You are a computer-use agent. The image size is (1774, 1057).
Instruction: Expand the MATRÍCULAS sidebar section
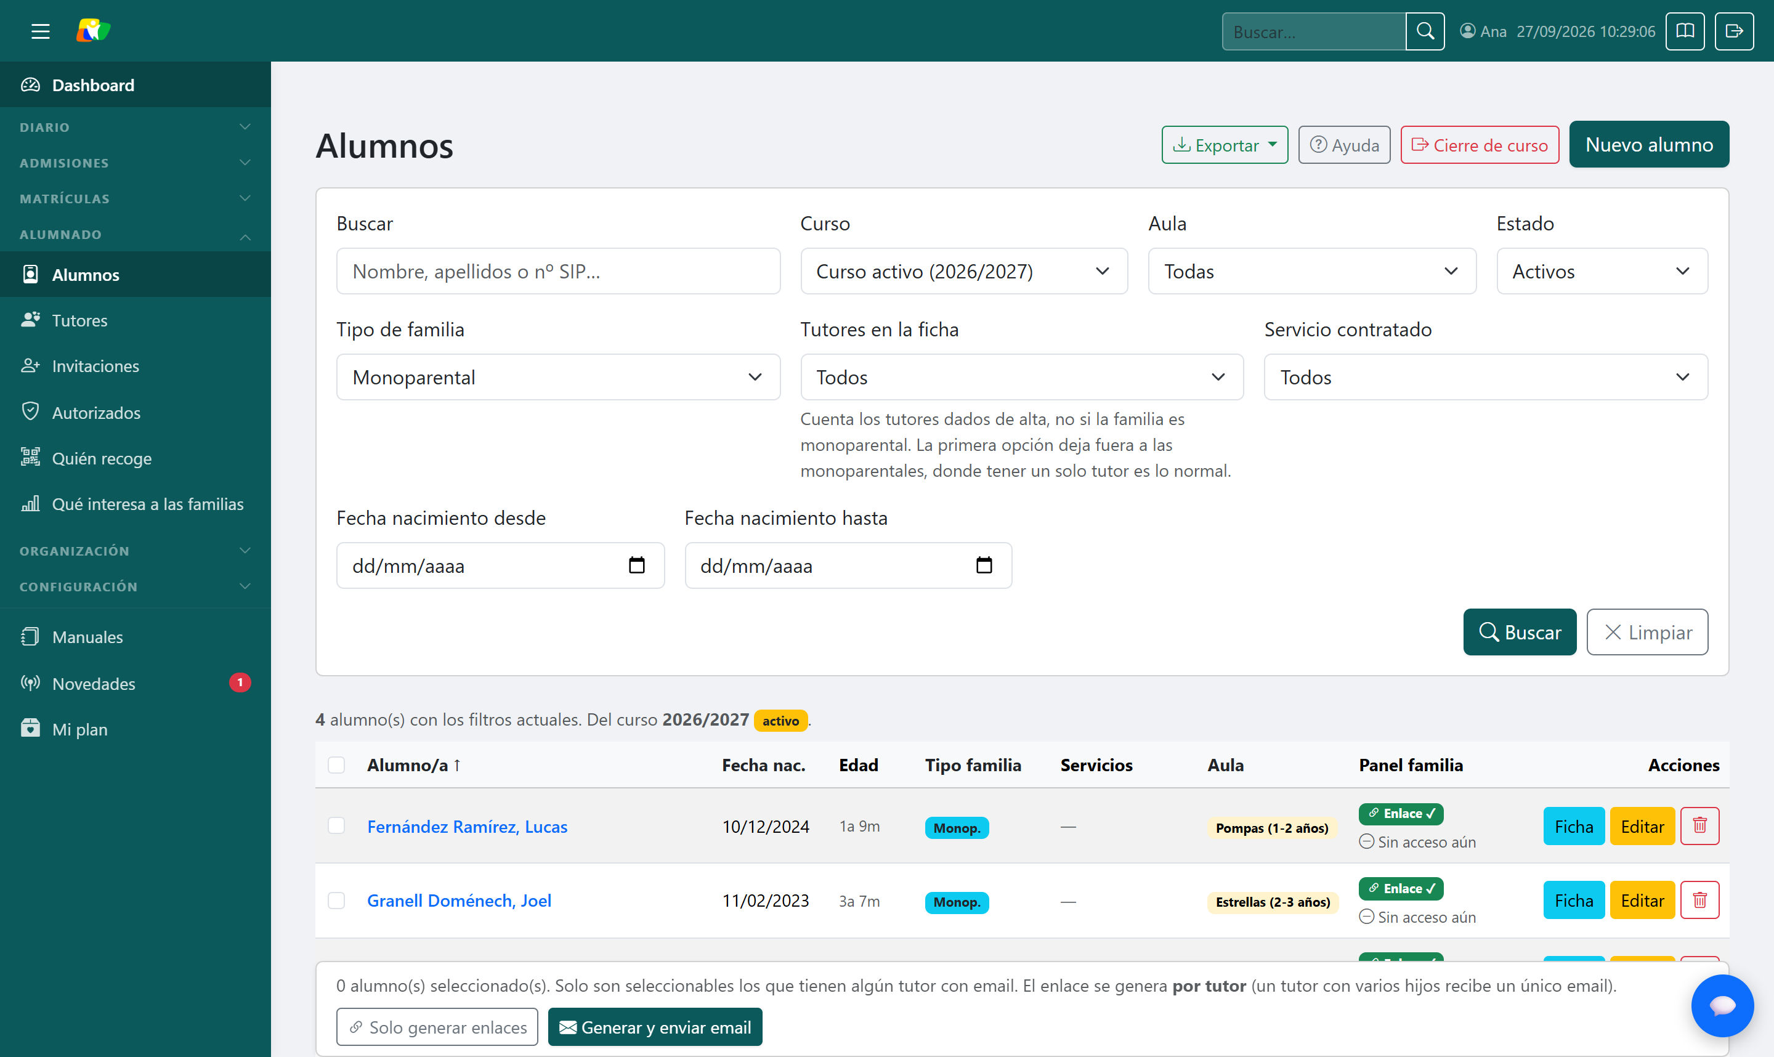click(x=136, y=199)
